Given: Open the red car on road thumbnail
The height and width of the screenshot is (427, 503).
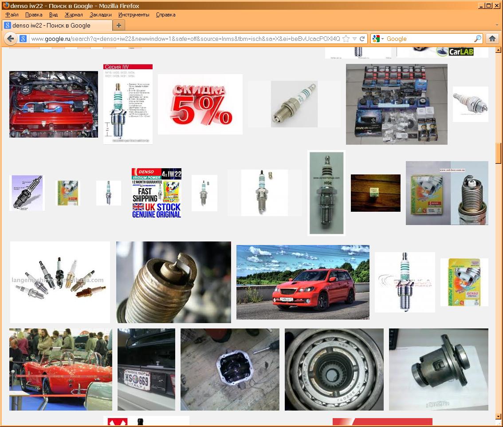Looking at the screenshot, I should pos(303,282).
